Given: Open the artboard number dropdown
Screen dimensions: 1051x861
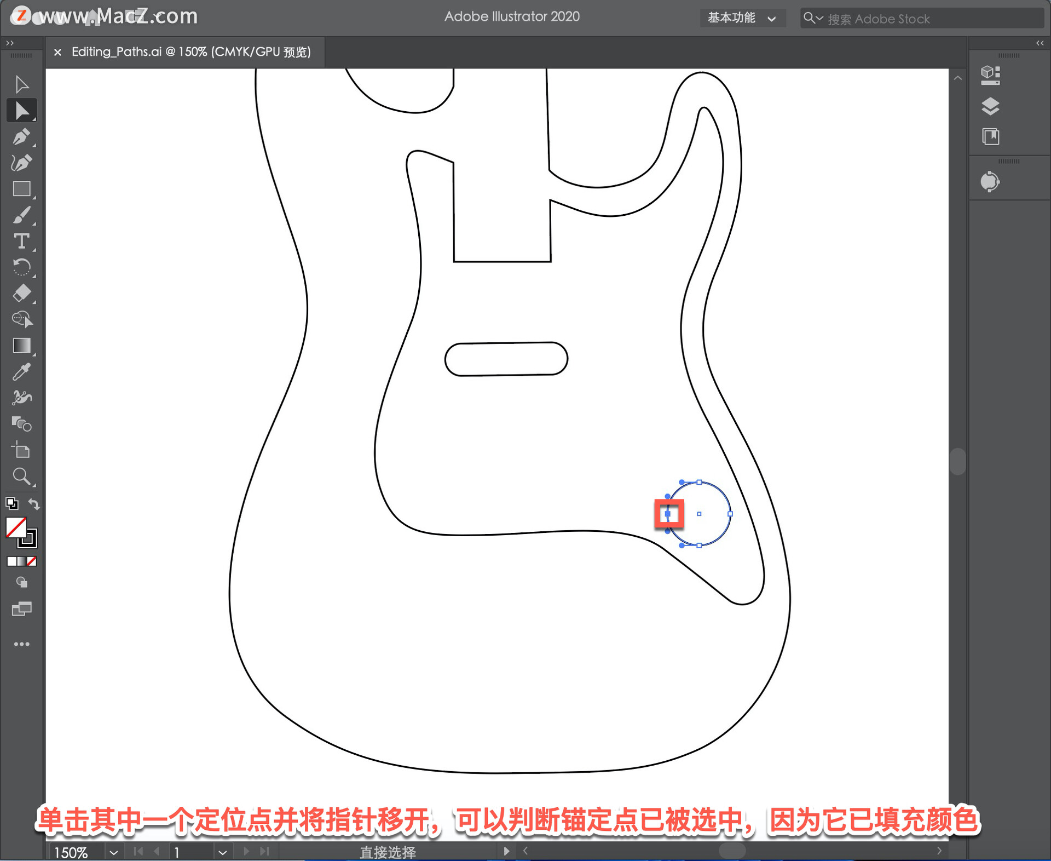Looking at the screenshot, I should (222, 852).
